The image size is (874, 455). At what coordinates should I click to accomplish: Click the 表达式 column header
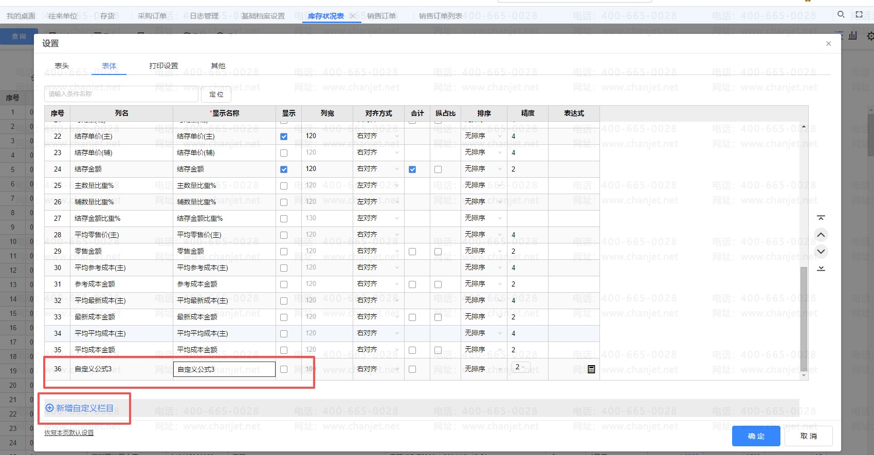574,113
